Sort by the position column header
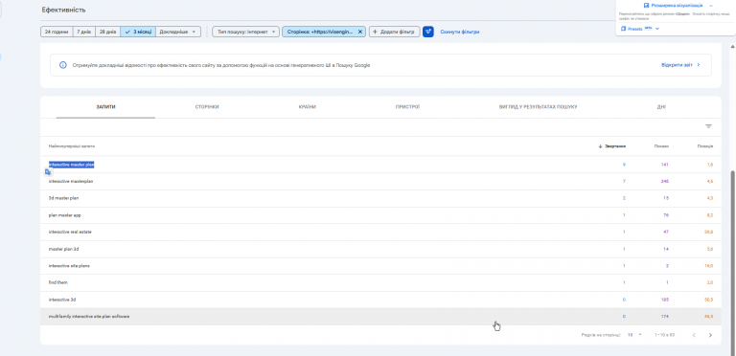The width and height of the screenshot is (736, 356). coord(705,146)
